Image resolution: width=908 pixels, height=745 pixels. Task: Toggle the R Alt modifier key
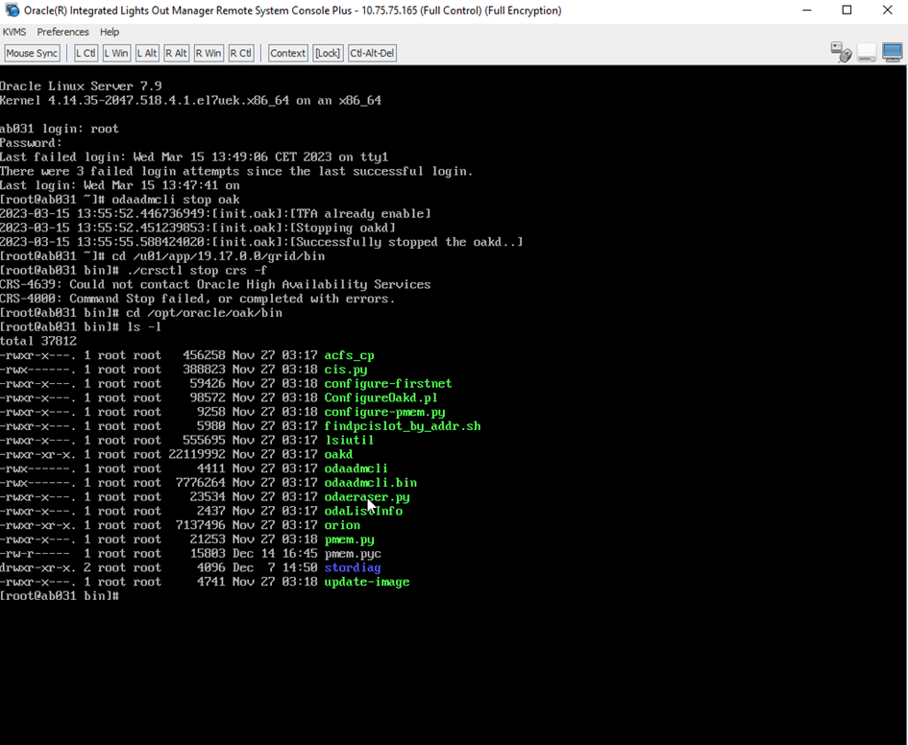176,54
